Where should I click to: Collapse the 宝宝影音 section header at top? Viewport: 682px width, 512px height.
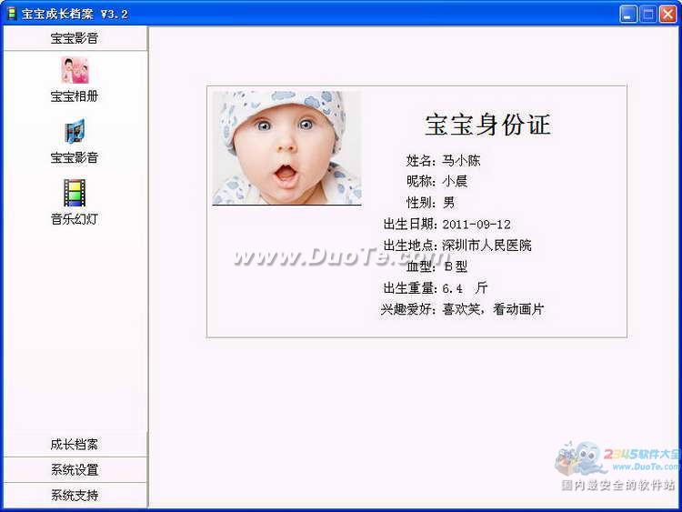coord(74,38)
